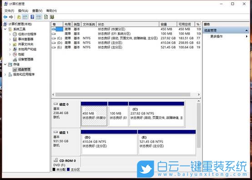Image resolution: width=252 pixels, height=180 pixels.
Task: Click the volume list horizontal scrollbar thumb
Action: (x=123, y=95)
